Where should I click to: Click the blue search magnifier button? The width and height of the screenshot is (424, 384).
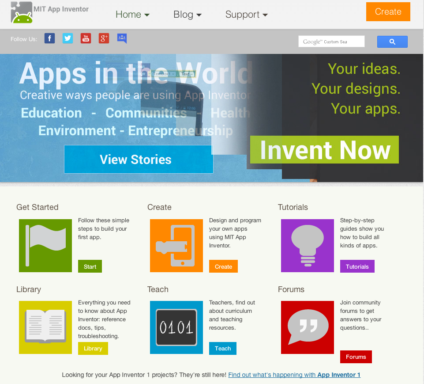tap(392, 42)
